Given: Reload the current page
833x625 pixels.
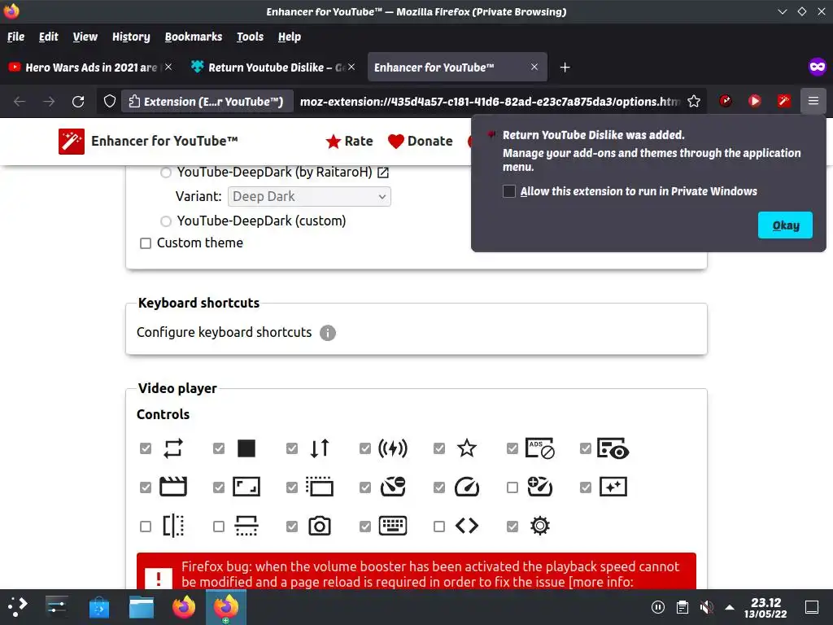Looking at the screenshot, I should (78, 101).
